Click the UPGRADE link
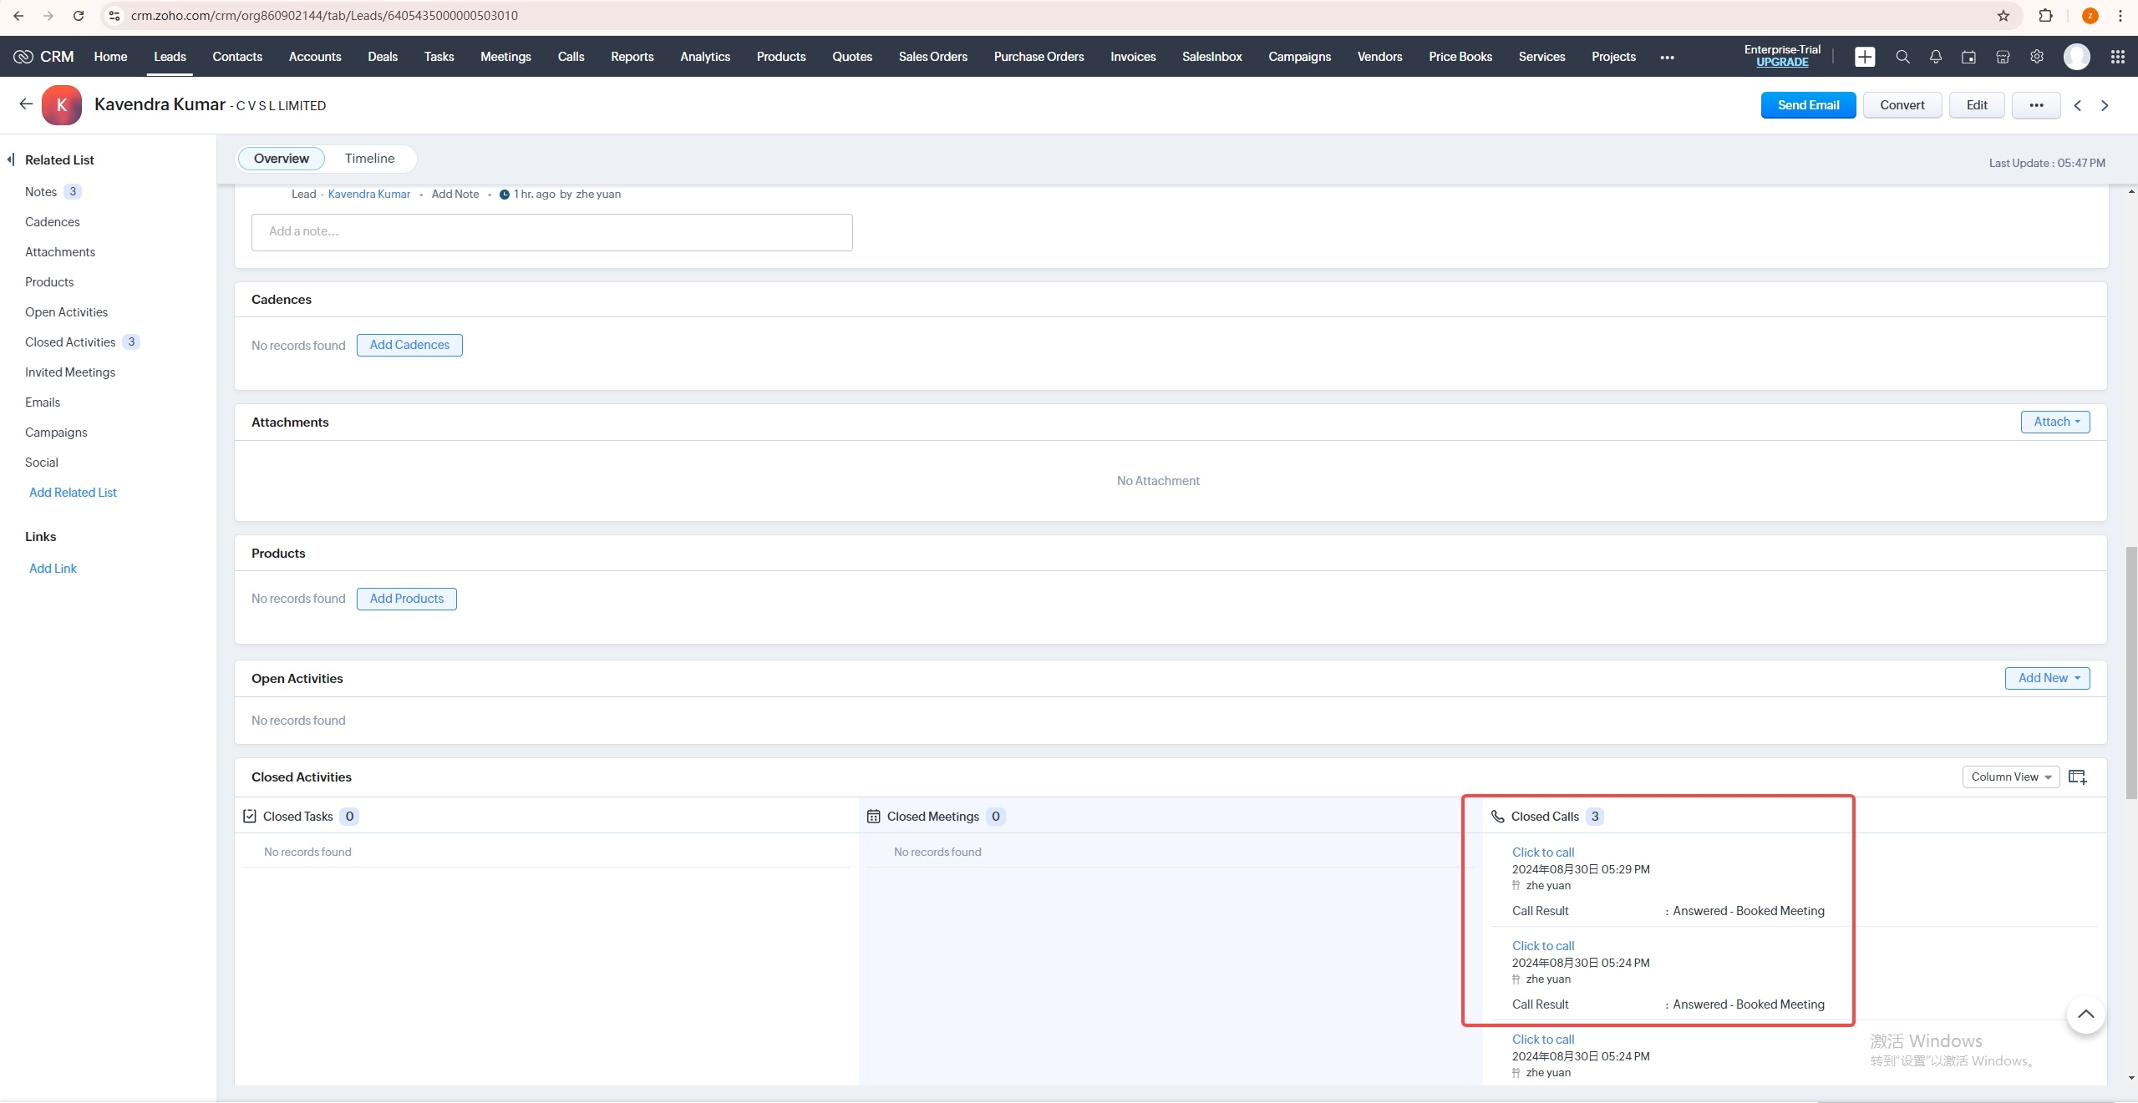Image resolution: width=2138 pixels, height=1103 pixels. point(1782,63)
